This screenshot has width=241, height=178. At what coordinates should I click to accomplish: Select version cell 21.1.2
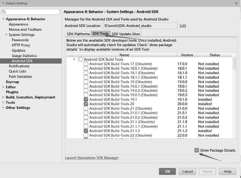[182, 131]
